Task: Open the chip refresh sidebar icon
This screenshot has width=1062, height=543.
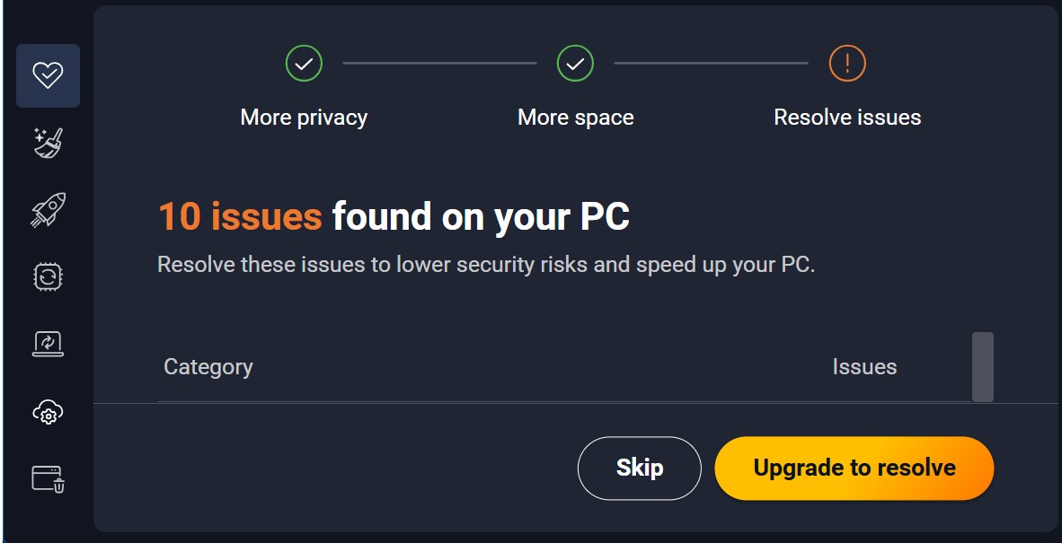Action: tap(48, 276)
